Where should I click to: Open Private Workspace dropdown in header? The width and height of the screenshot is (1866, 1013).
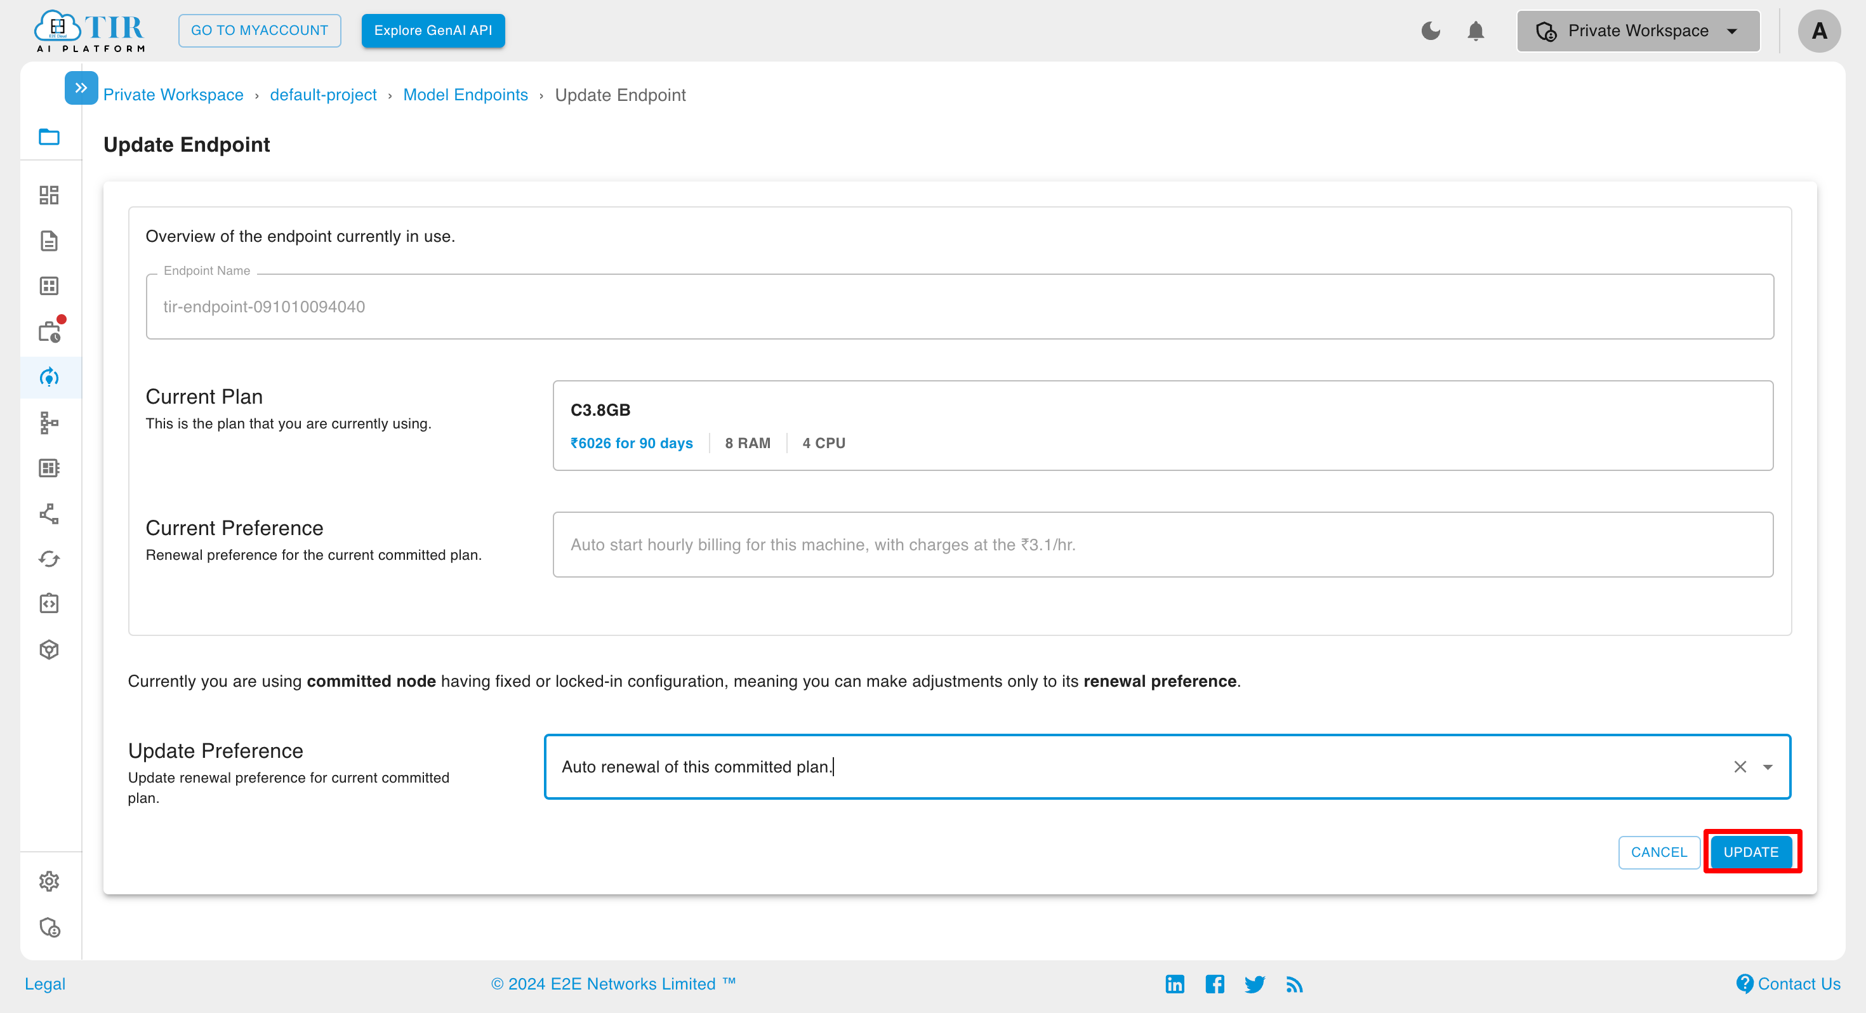pos(1639,30)
